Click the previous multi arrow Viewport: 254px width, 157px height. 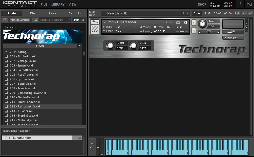183,13
